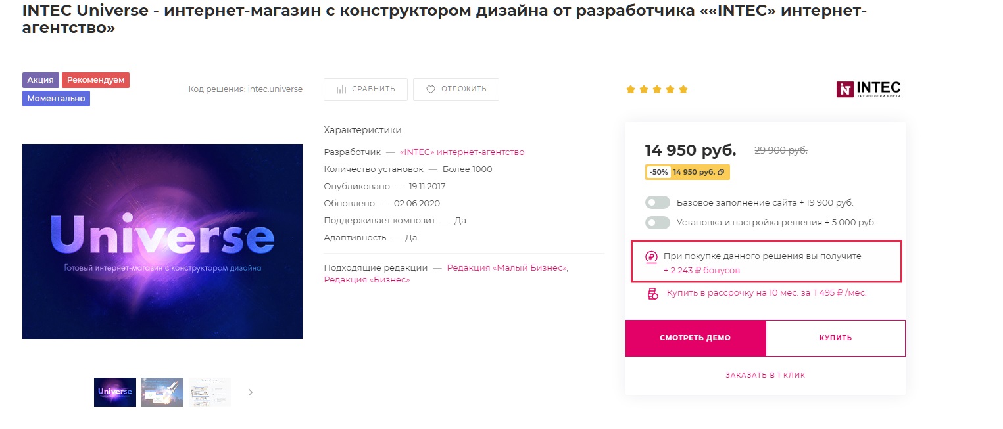Select the third preview thumbnail
This screenshot has height=429, width=1003.
[210, 392]
